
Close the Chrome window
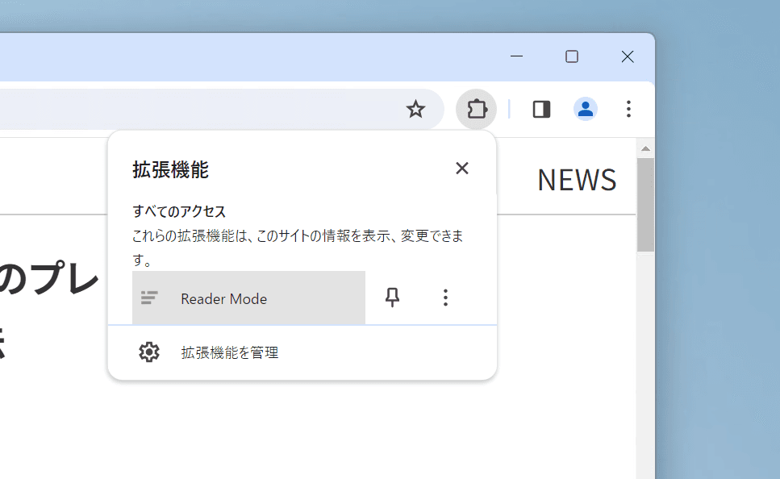coord(628,56)
